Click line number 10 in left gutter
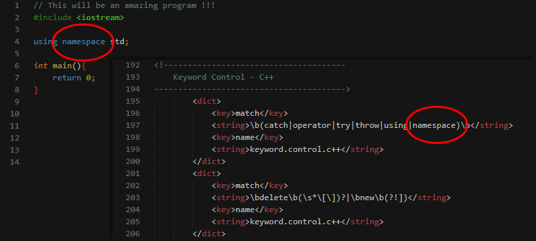The height and width of the screenshot is (241, 536). [15, 114]
